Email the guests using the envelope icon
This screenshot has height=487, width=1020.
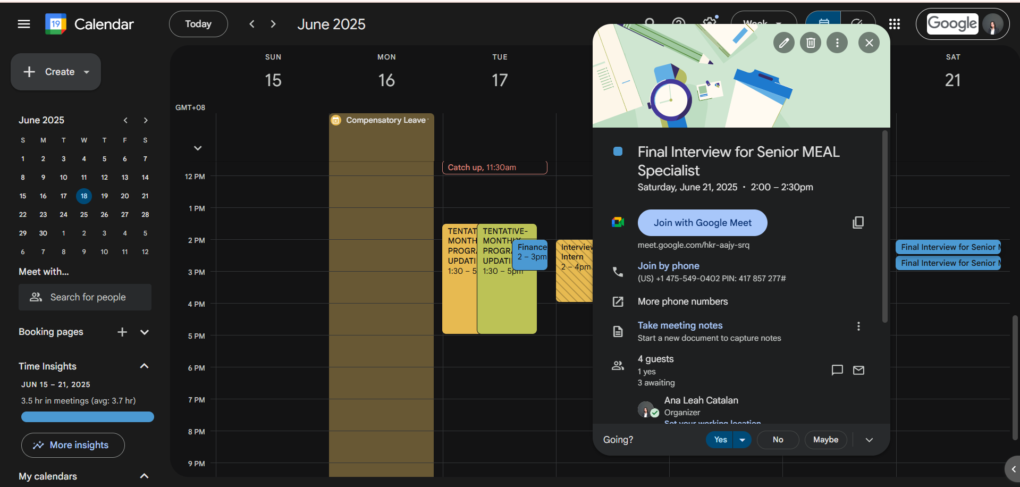[x=858, y=370]
